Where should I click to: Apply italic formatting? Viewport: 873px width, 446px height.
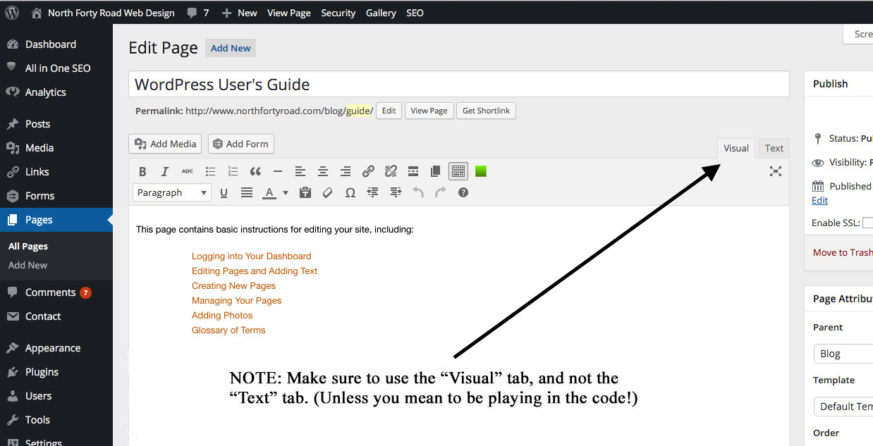pyautogui.click(x=165, y=171)
